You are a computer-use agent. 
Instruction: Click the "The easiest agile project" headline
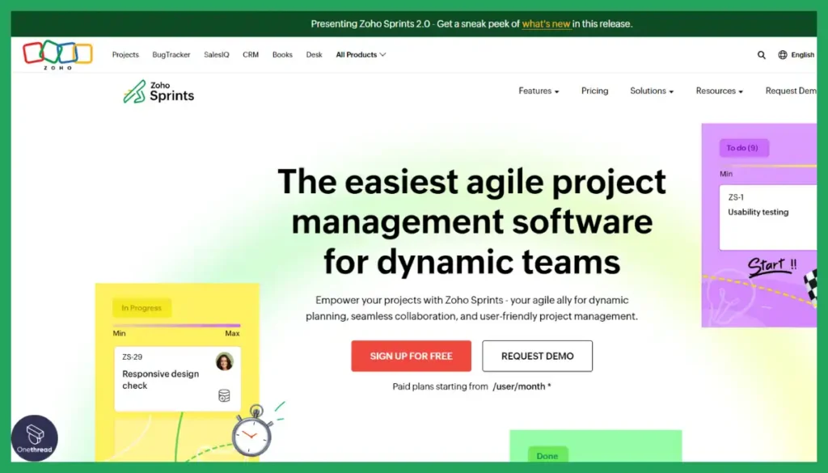(471, 181)
